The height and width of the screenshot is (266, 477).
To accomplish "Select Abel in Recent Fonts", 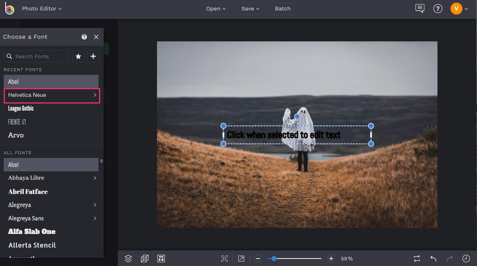I will click(51, 81).
